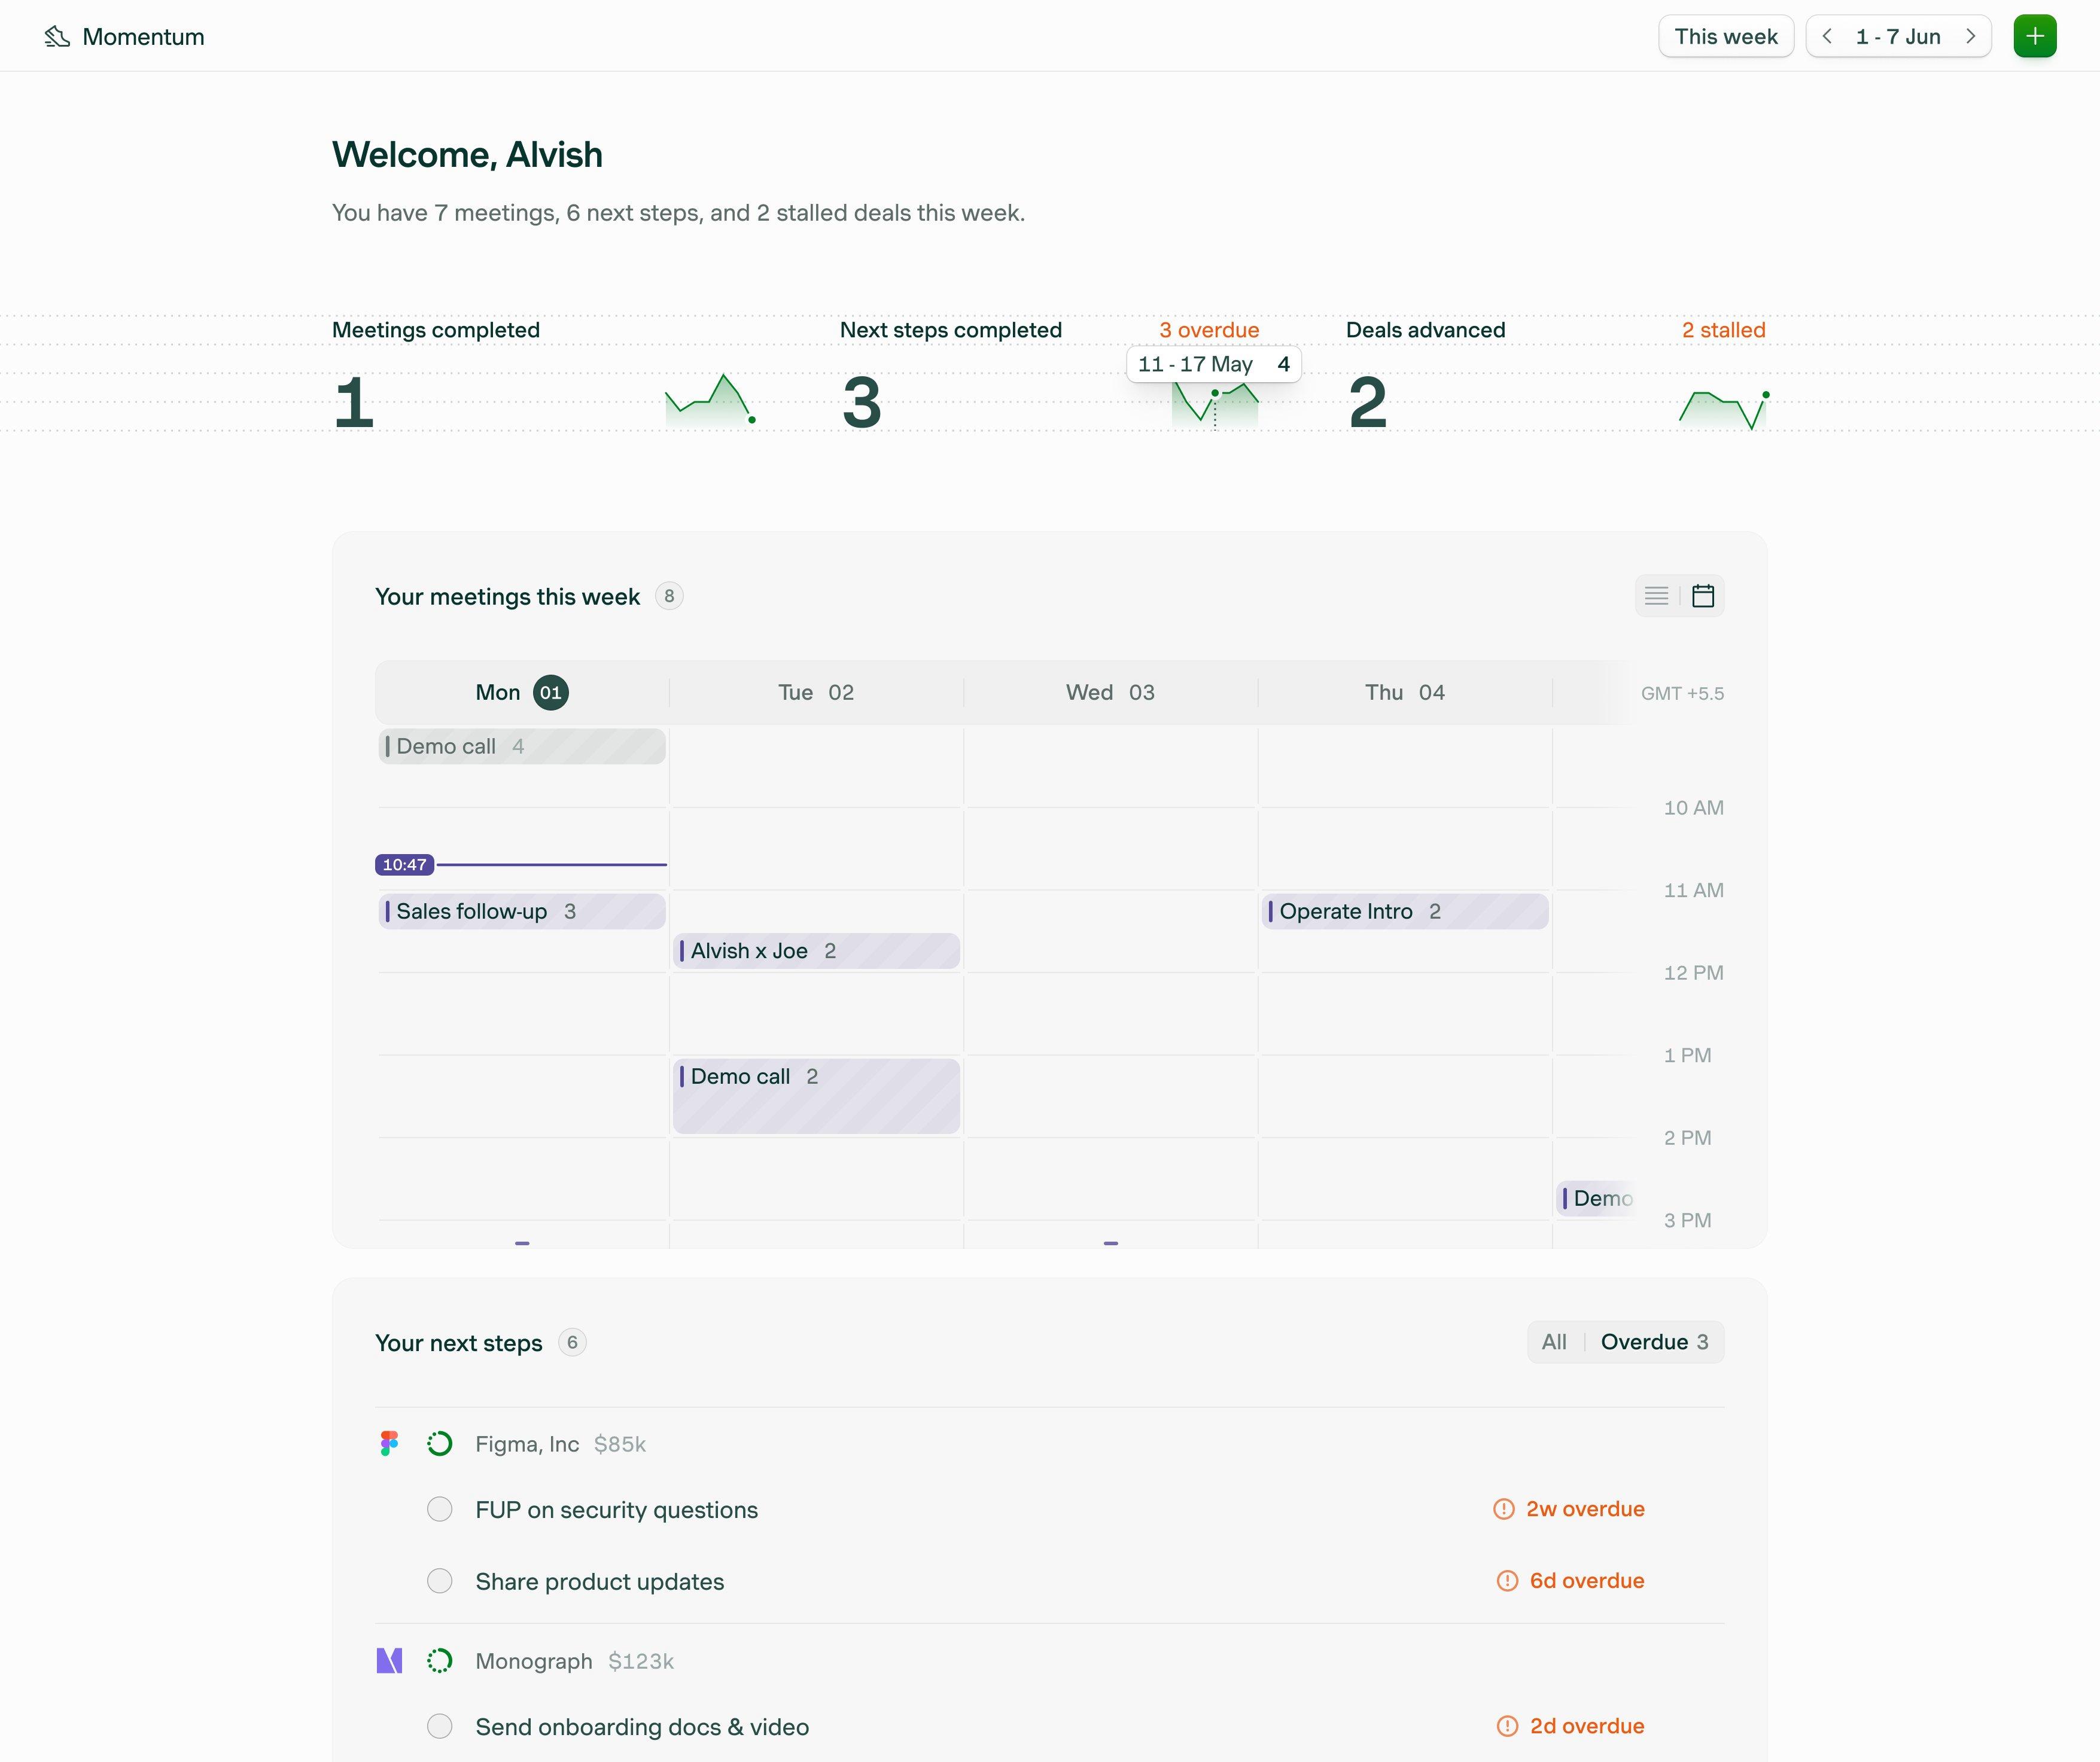Click the Monograph company logo
The image size is (2100, 1762).
tap(389, 1661)
